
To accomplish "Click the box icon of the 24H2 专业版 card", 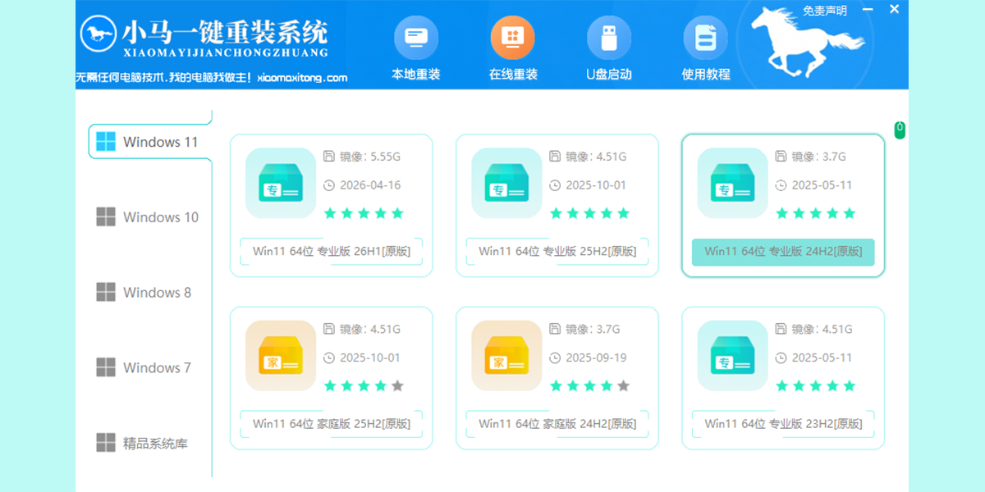I will tap(732, 183).
